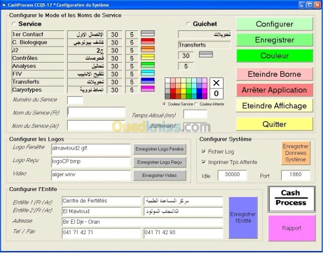This screenshot has width=323, height=253.
Task: Click Enregistrer Logo Reçu button
Action: pyautogui.click(x=160, y=162)
